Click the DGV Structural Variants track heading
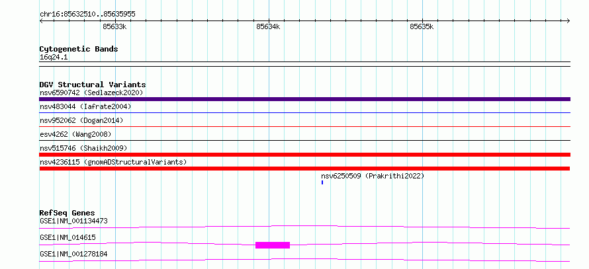589x269 pixels. 93,85
